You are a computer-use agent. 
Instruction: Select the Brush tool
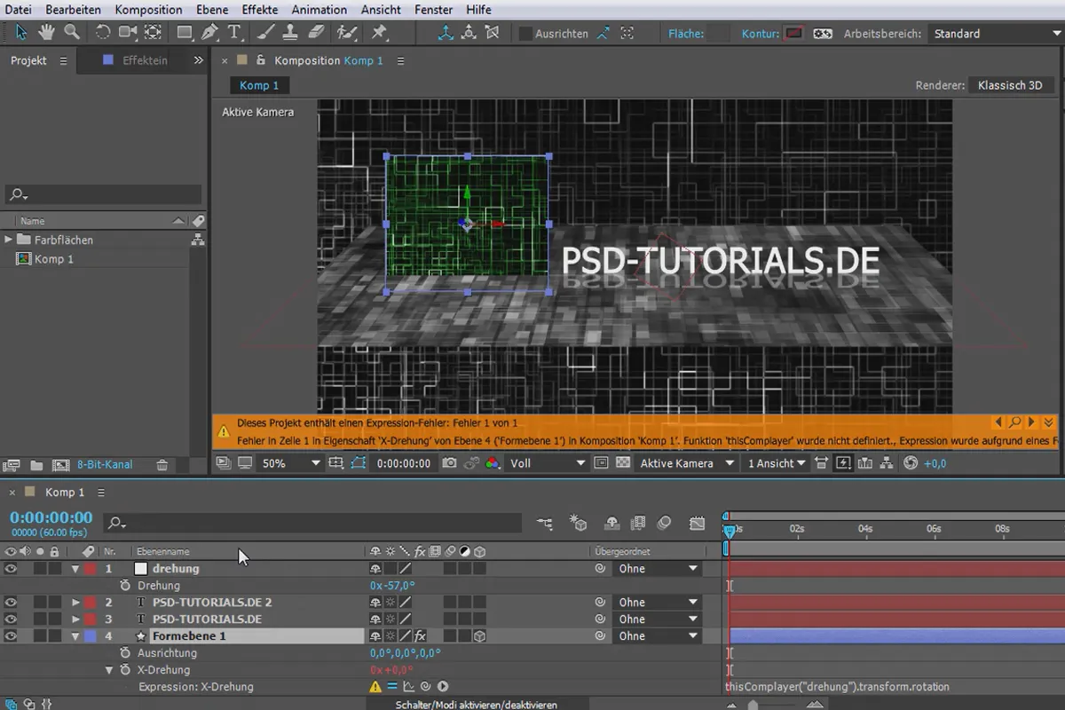pos(266,33)
